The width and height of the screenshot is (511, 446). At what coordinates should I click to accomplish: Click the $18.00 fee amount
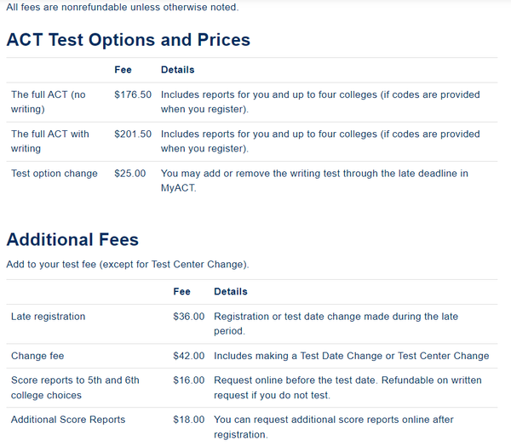189,420
